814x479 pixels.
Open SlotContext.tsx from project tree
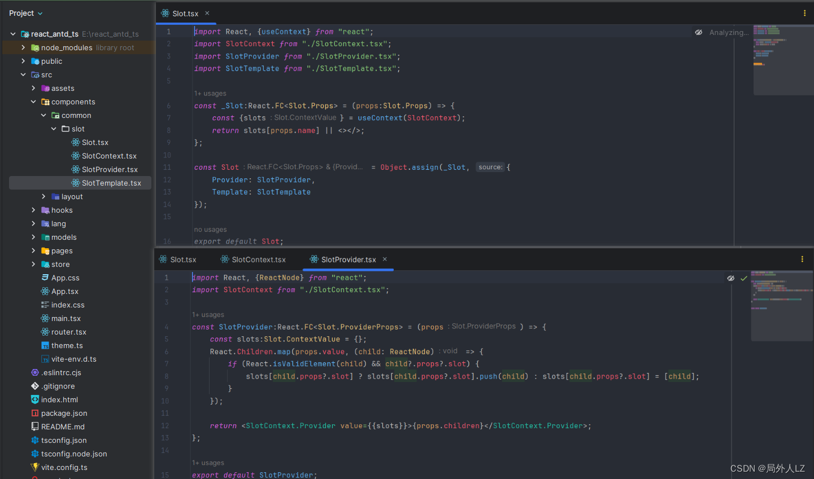[x=109, y=156]
